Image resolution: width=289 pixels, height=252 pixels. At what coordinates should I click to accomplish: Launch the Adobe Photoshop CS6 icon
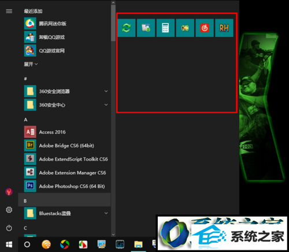30,186
